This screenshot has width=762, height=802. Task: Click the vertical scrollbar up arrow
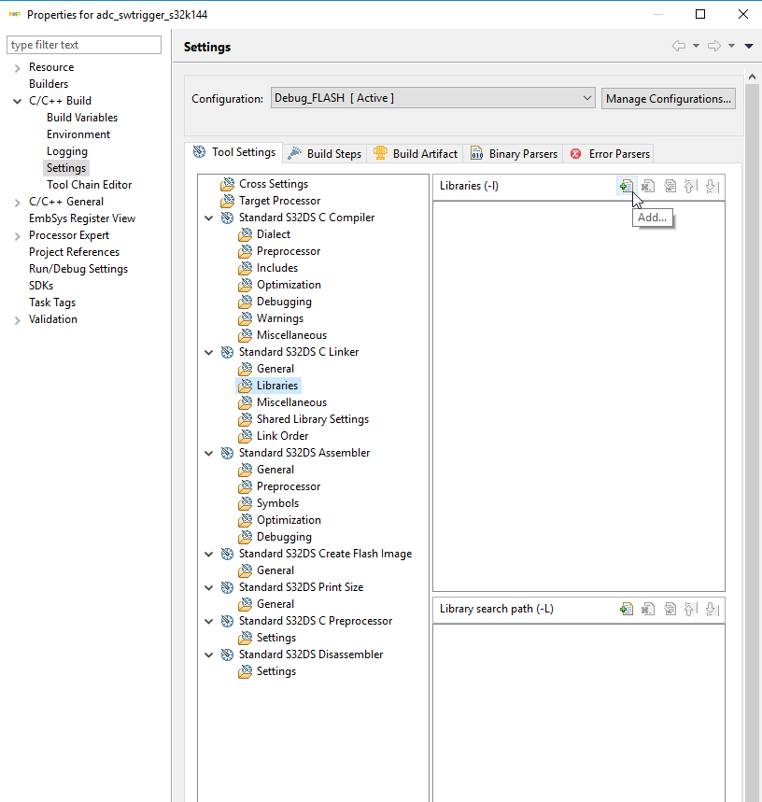[x=752, y=77]
